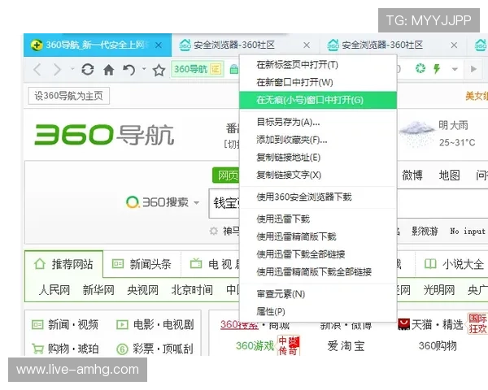Viewport: 488px width, 390px height.
Task: Open the 微博 search category
Action: point(412,175)
